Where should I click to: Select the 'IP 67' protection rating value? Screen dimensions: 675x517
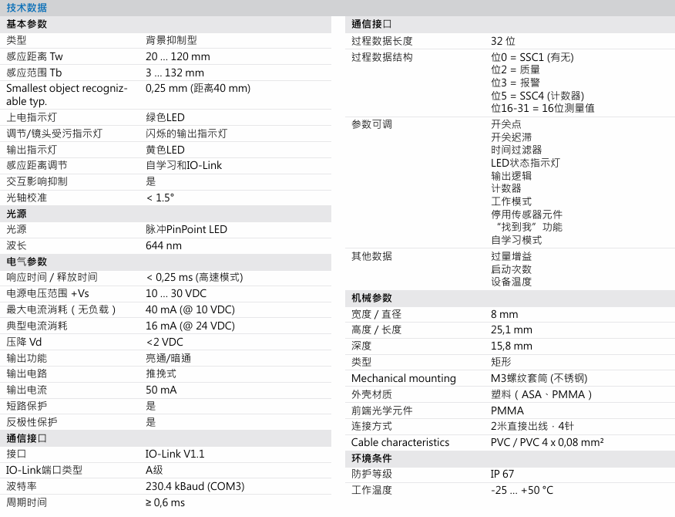click(x=502, y=475)
